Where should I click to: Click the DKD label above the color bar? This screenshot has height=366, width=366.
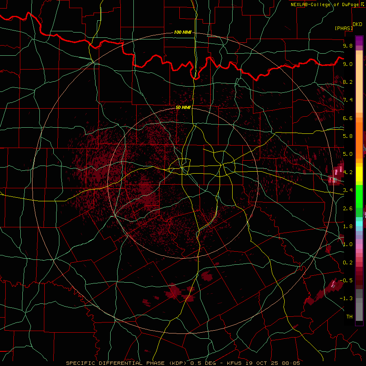[x=357, y=24]
